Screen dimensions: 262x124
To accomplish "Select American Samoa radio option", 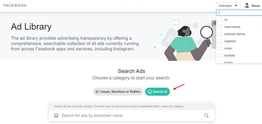I will (220, 34).
